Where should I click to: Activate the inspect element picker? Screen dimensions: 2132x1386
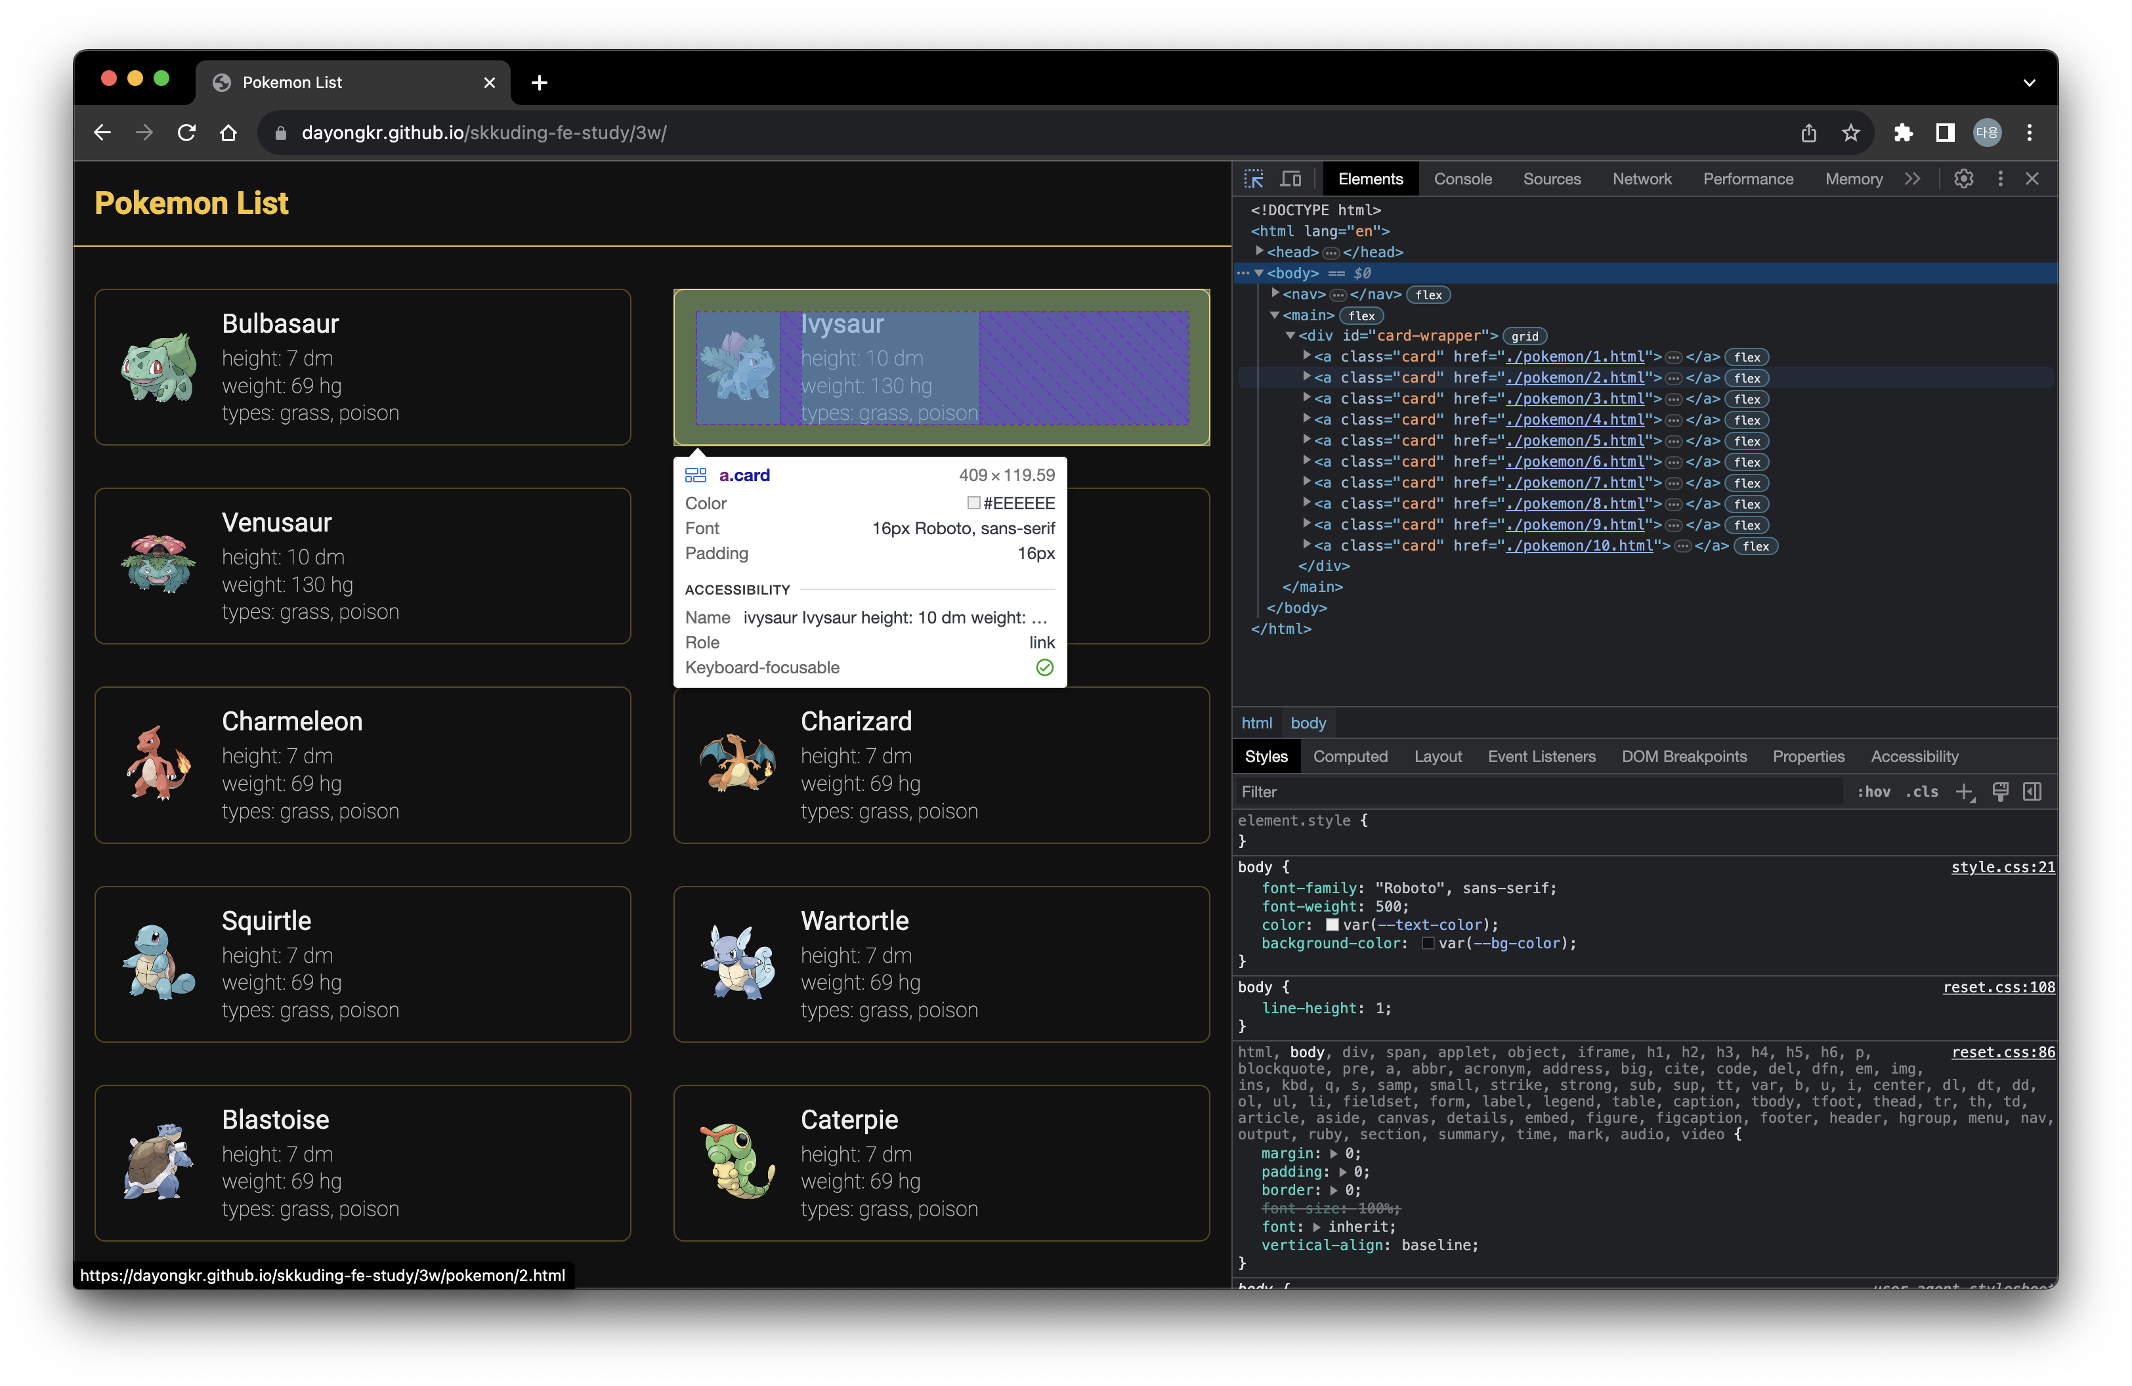point(1254,179)
